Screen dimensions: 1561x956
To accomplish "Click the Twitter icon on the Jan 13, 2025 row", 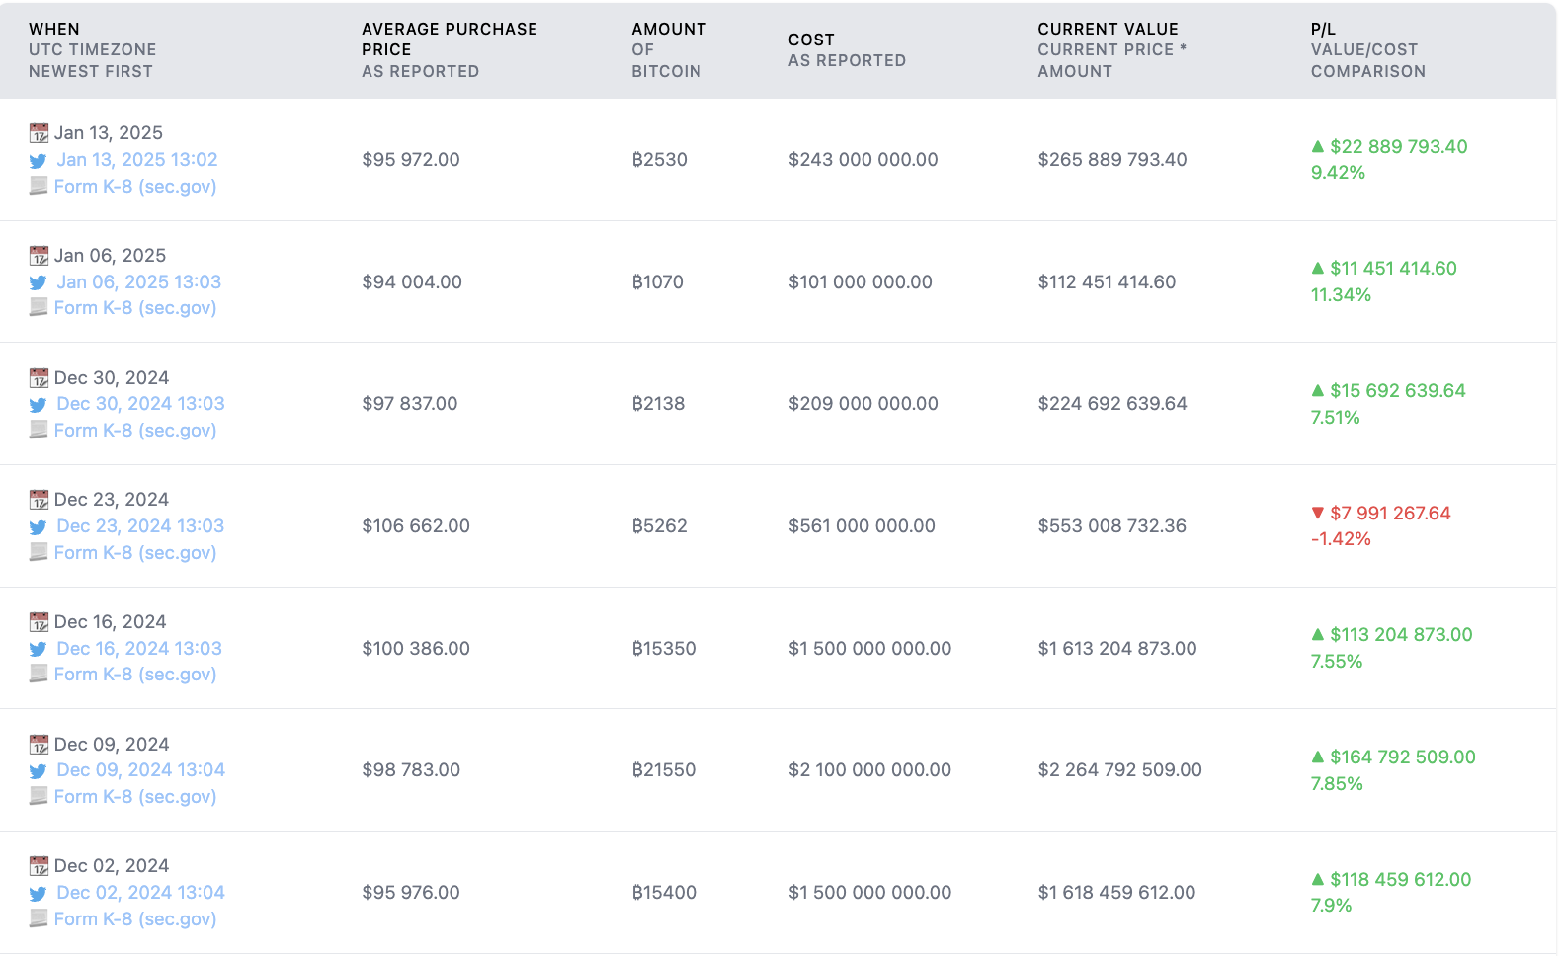I will pyautogui.click(x=38, y=159).
